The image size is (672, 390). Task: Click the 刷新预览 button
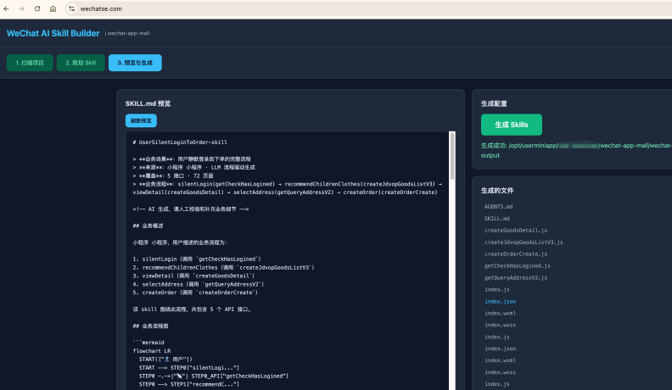(x=141, y=120)
